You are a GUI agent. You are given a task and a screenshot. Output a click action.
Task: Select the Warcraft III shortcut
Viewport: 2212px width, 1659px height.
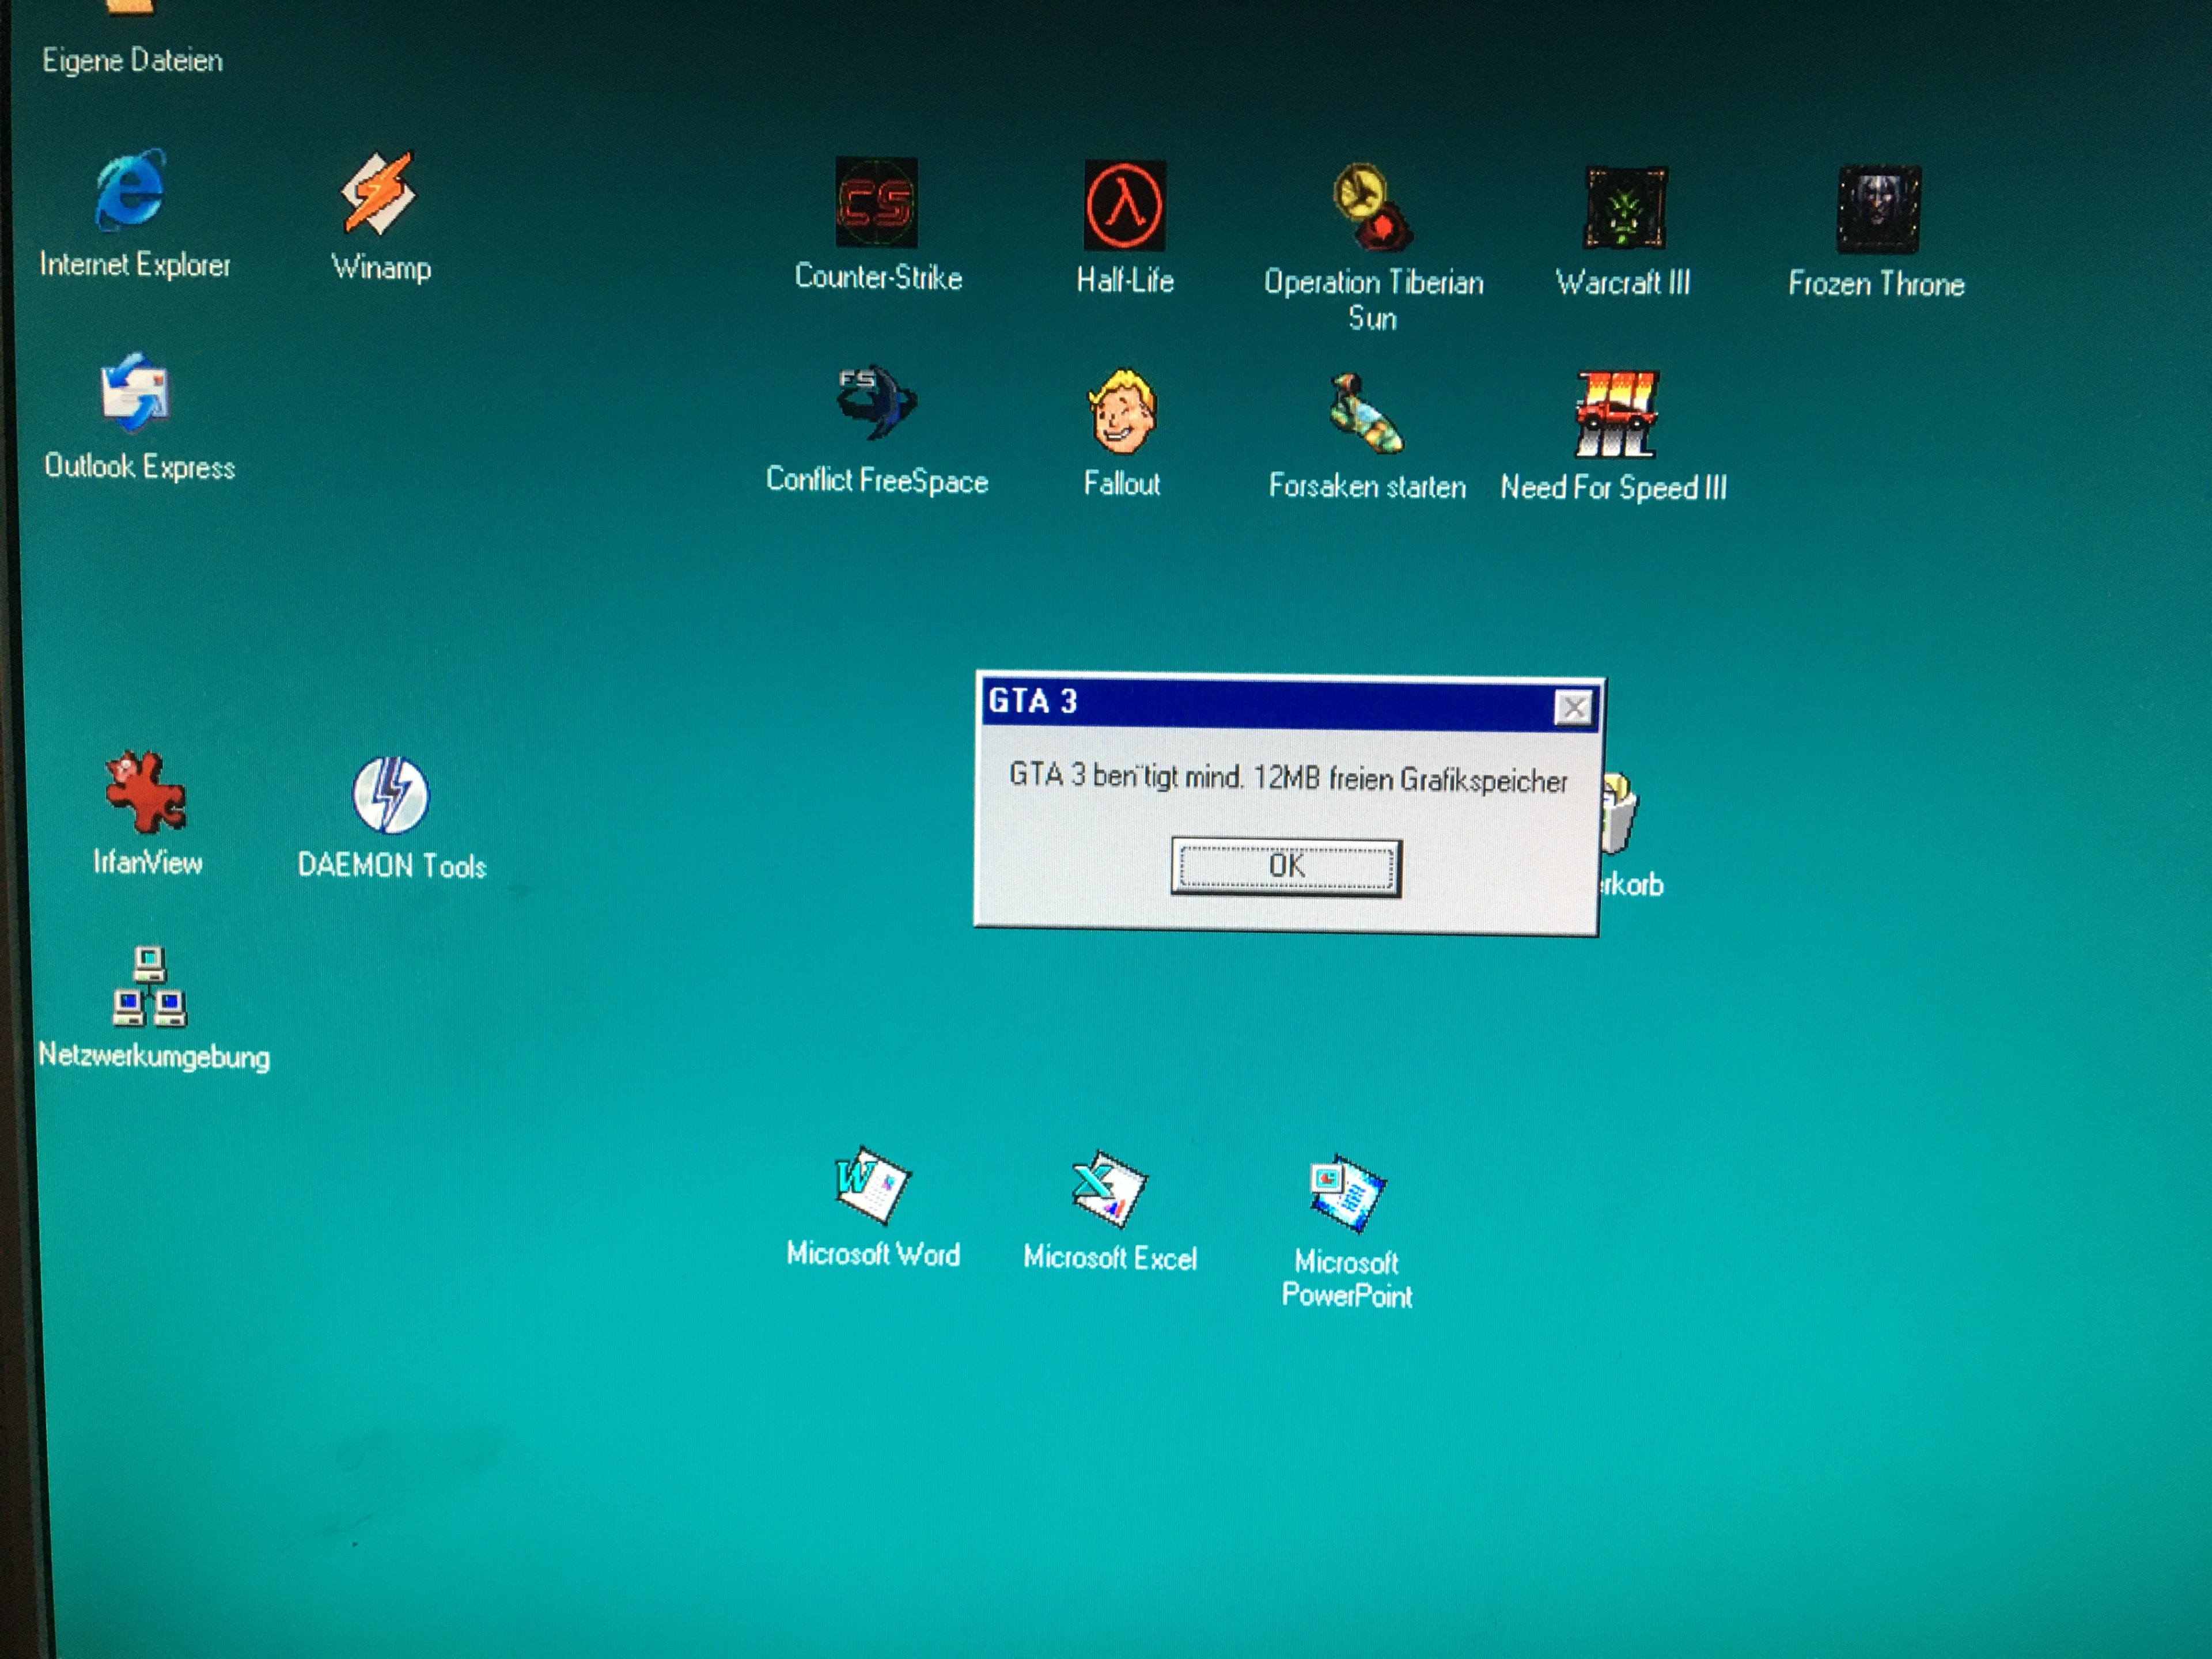click(1624, 208)
